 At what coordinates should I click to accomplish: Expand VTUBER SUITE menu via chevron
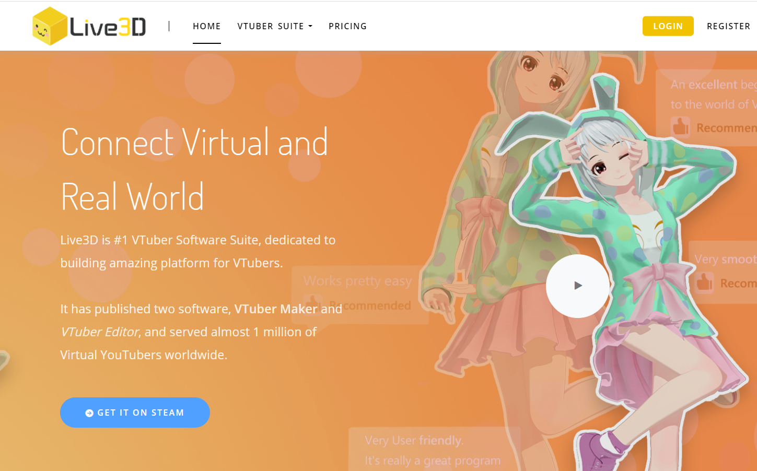coord(310,26)
